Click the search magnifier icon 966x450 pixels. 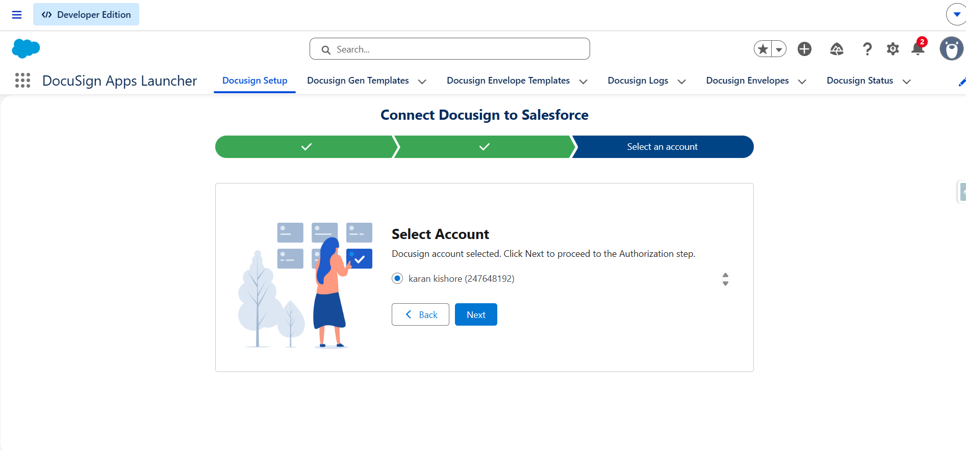tap(326, 50)
